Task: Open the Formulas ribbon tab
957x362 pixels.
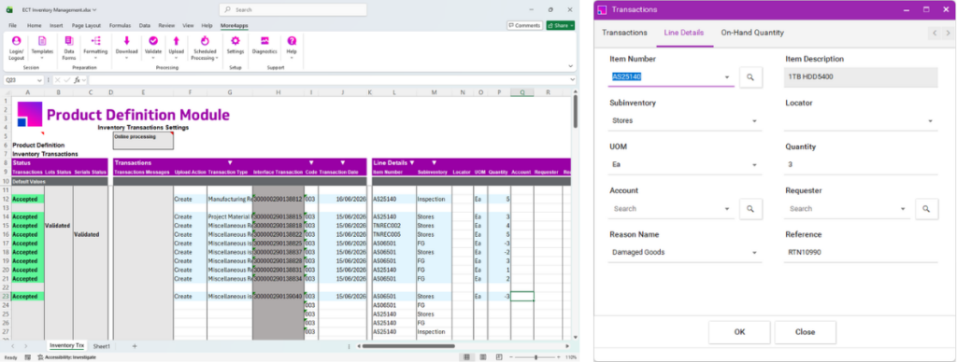Action: tap(121, 25)
